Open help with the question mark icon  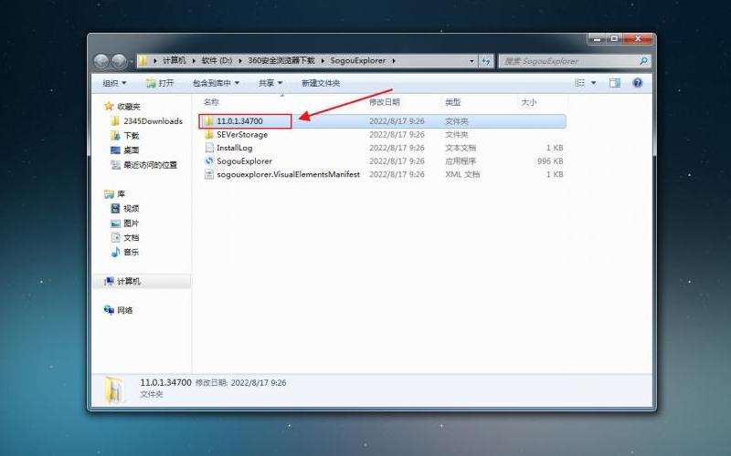(637, 83)
